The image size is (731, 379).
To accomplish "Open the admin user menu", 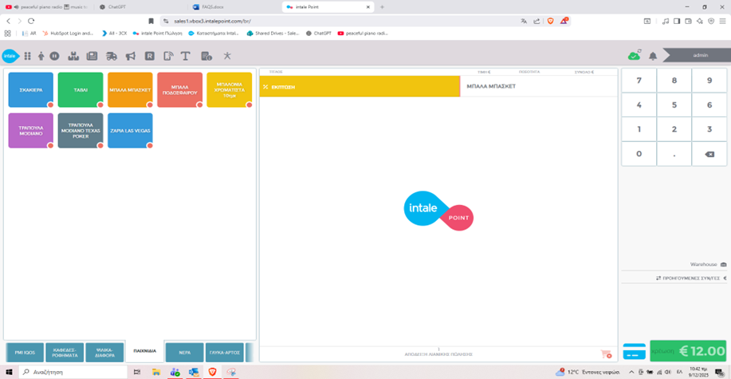I will tap(696, 55).
